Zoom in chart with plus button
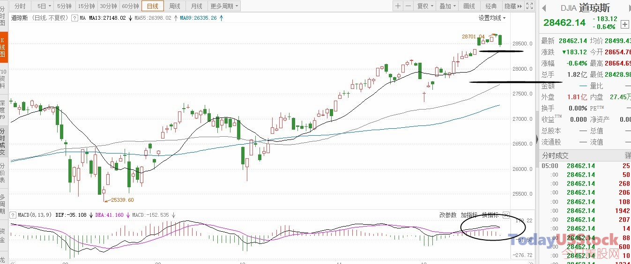 (398, 6)
